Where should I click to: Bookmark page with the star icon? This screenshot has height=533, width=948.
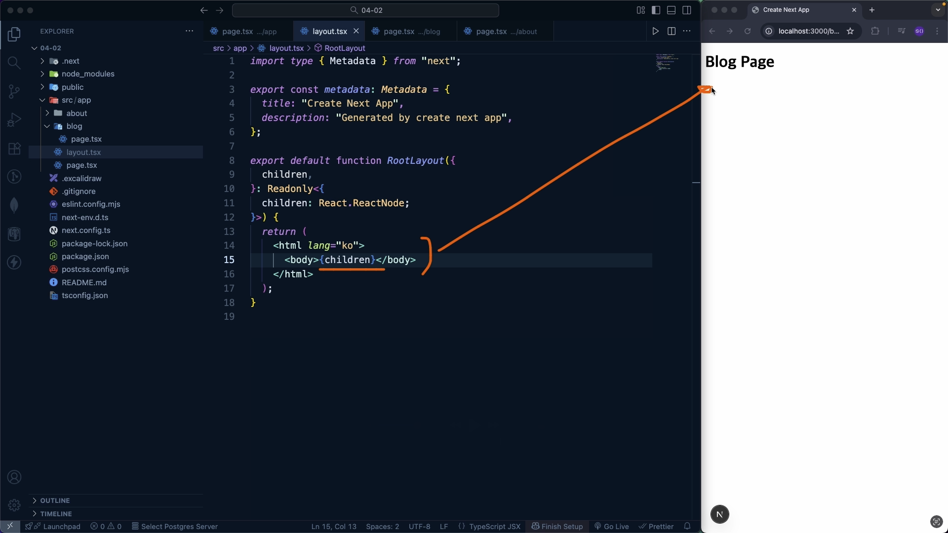[x=850, y=31]
